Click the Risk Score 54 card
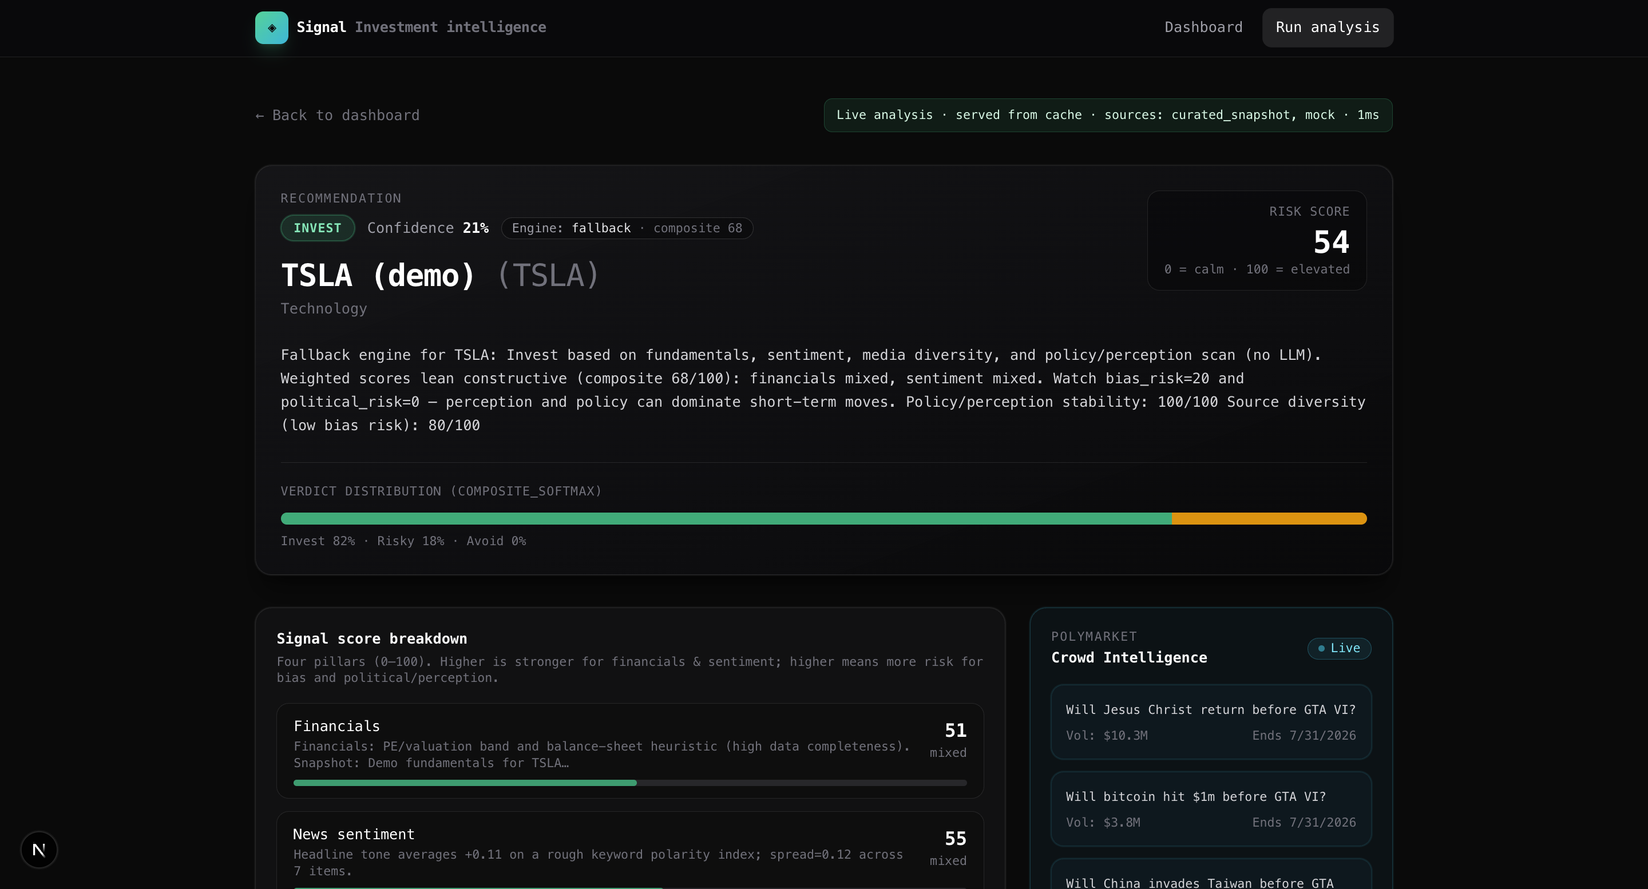This screenshot has height=889, width=1648. coord(1256,240)
